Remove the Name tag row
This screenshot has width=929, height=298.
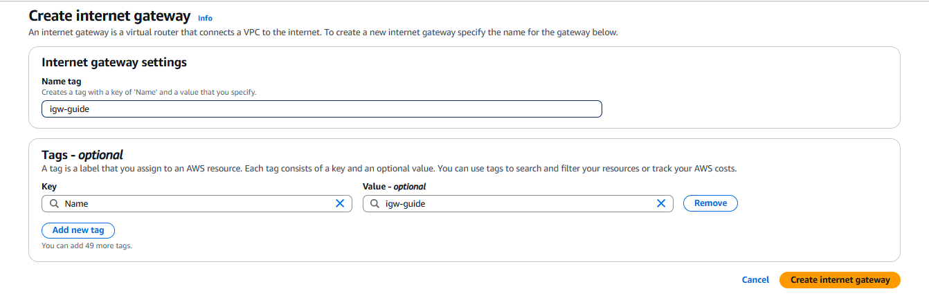click(x=710, y=203)
